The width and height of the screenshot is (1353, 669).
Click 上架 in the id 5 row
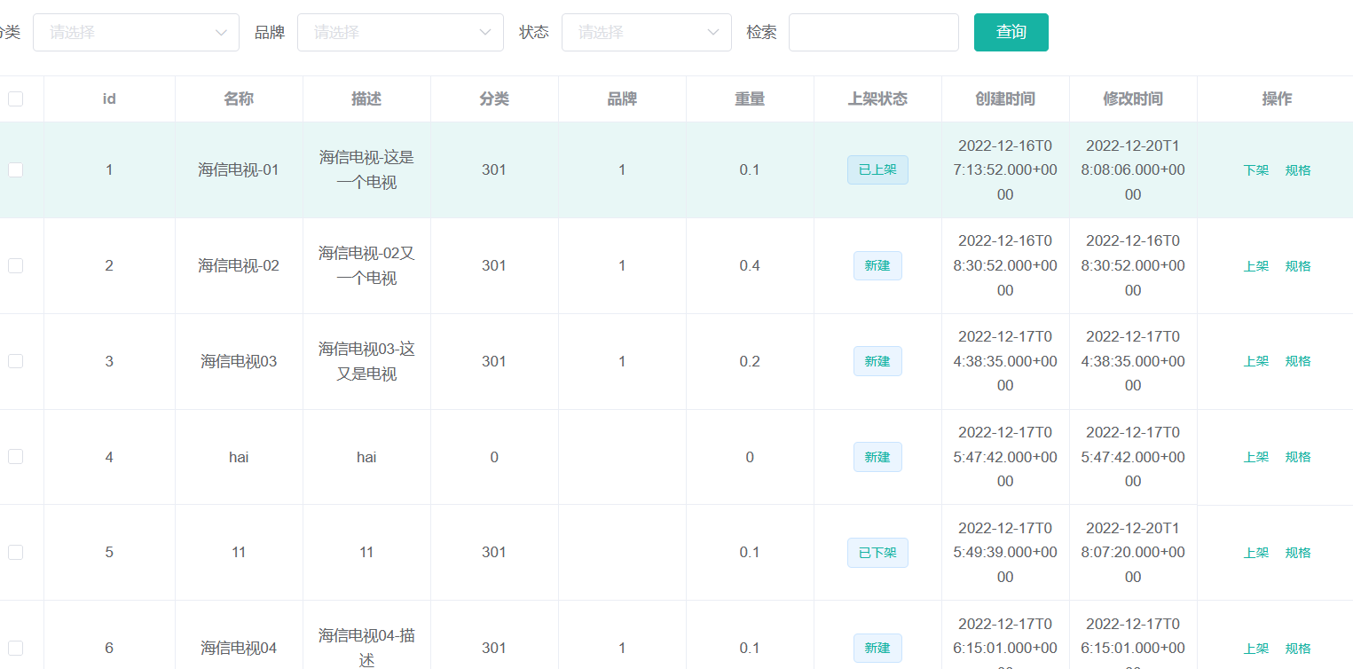pos(1256,553)
